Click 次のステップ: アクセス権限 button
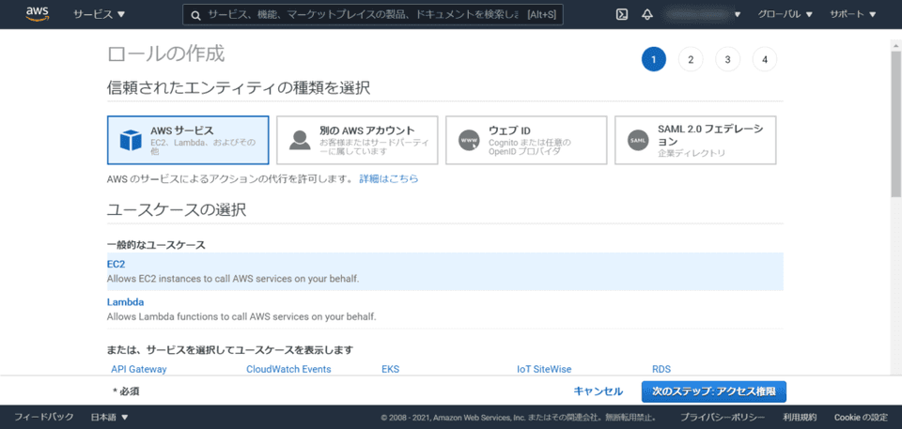Image resolution: width=902 pixels, height=429 pixels. (713, 391)
